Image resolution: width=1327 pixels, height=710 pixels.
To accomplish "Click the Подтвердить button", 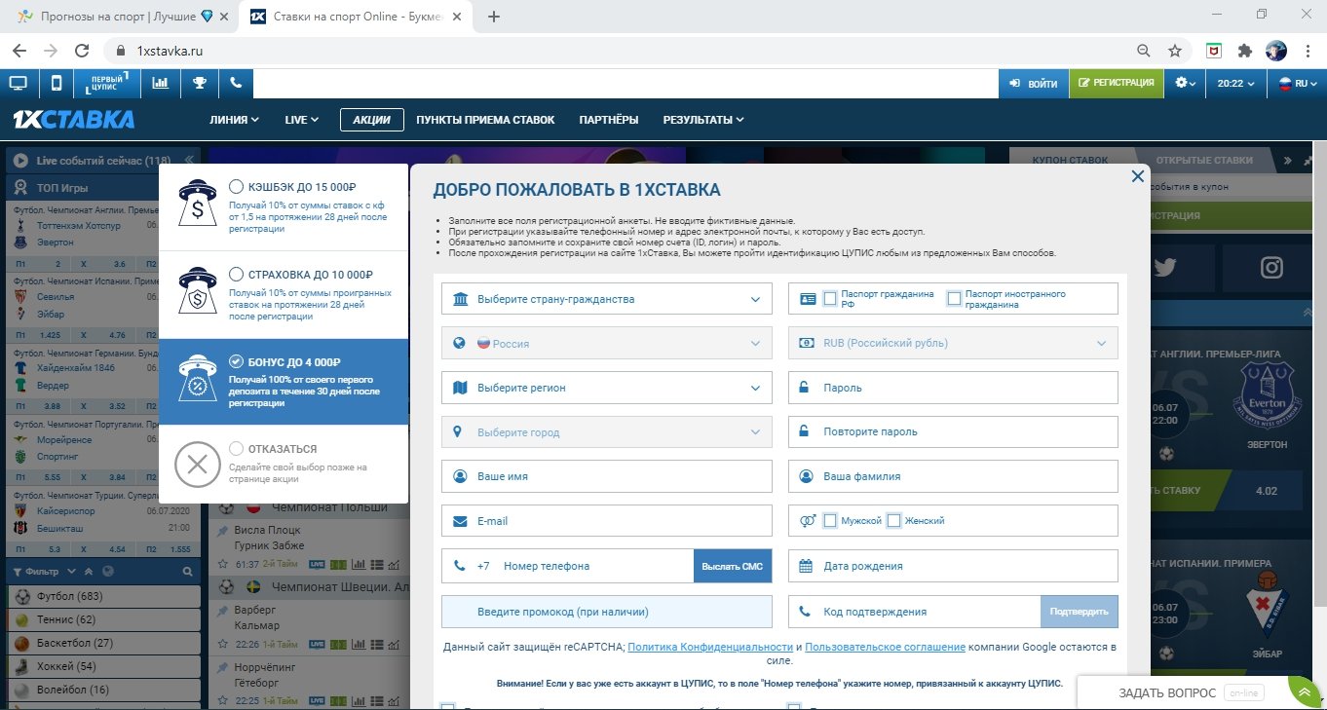I will (x=1079, y=612).
